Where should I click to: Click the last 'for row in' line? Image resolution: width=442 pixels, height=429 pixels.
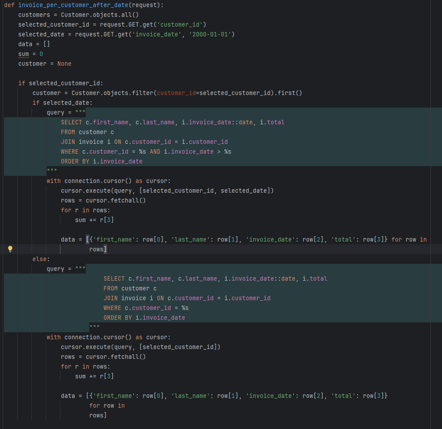[107, 405]
